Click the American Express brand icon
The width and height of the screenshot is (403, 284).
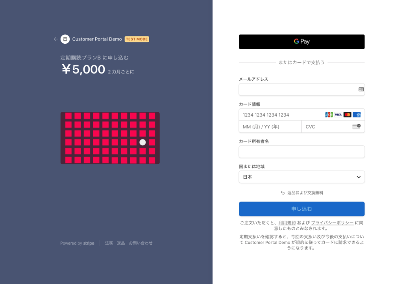point(357,115)
